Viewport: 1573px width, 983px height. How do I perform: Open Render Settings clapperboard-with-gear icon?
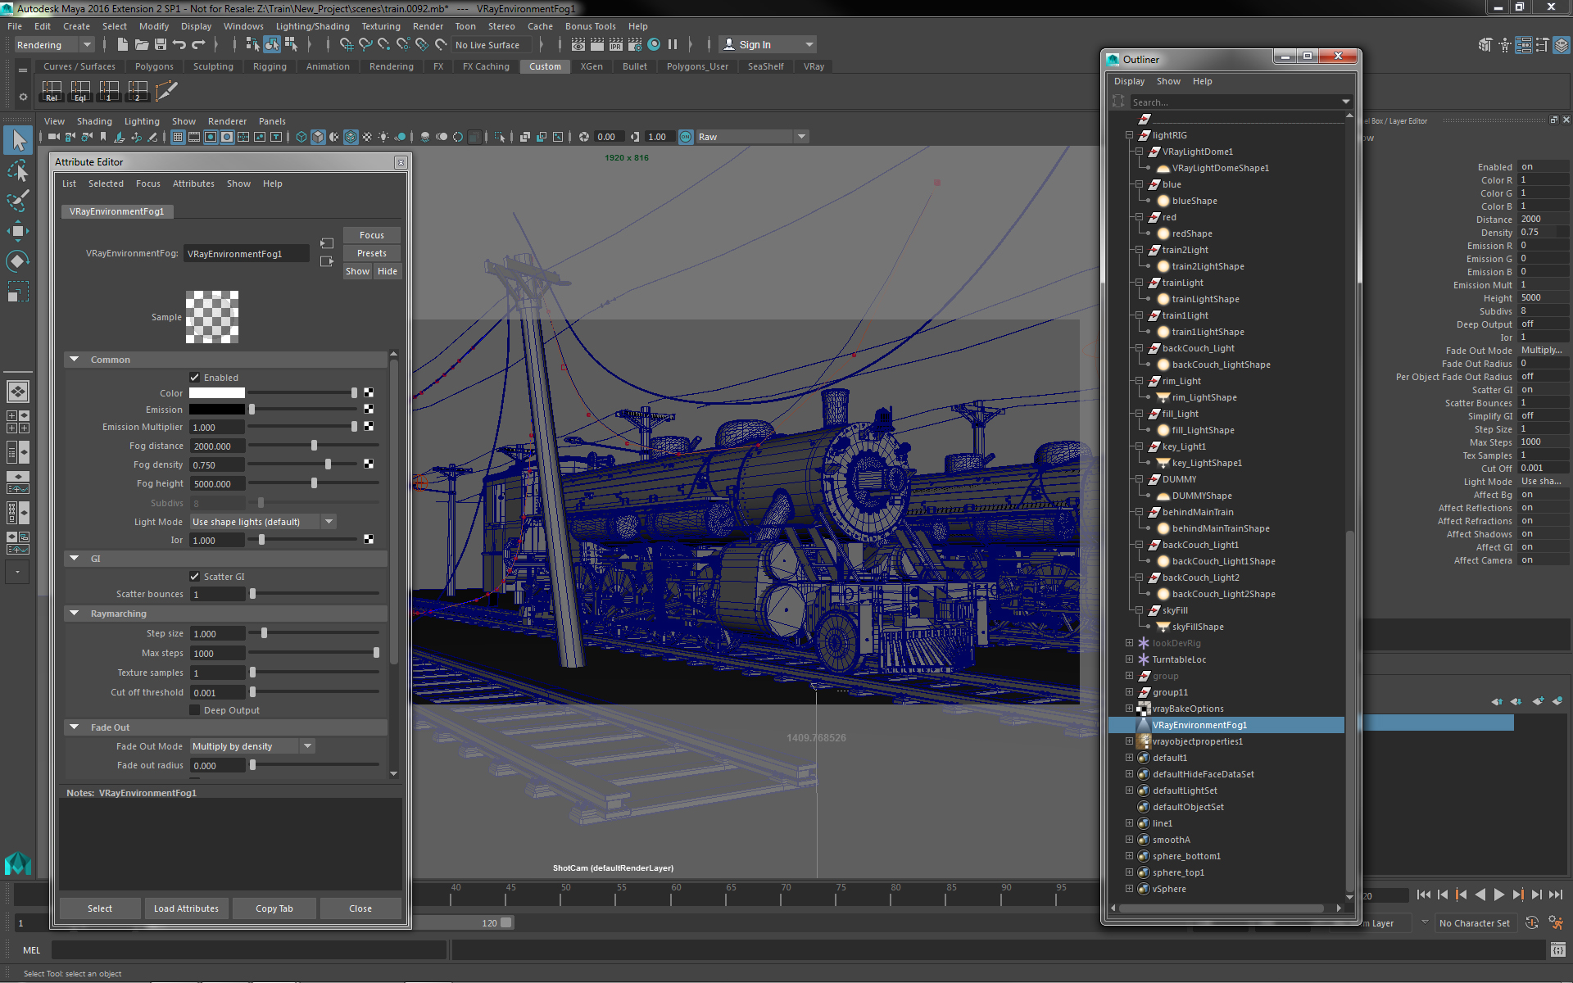coord(635,45)
